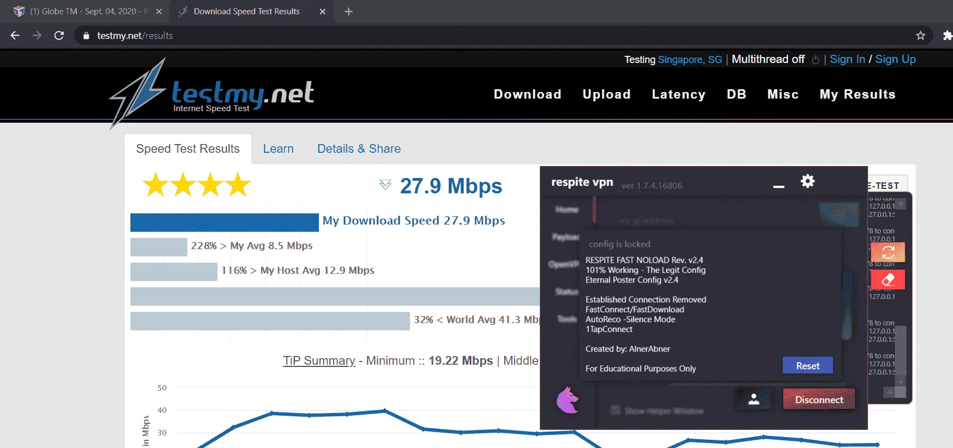The height and width of the screenshot is (448, 953).
Task: Toggle the Show Helper Window checkbox
Action: [615, 410]
